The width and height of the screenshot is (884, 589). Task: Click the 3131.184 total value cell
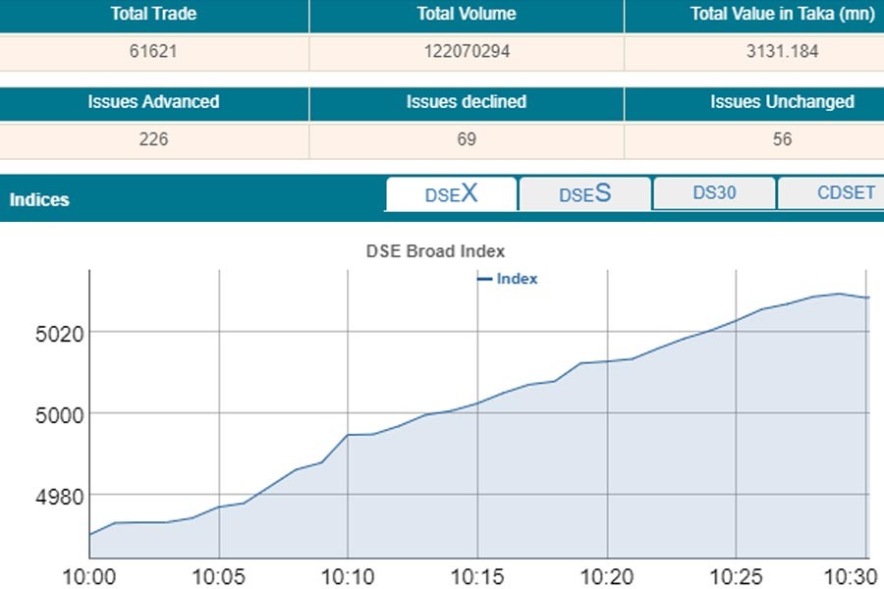(782, 52)
